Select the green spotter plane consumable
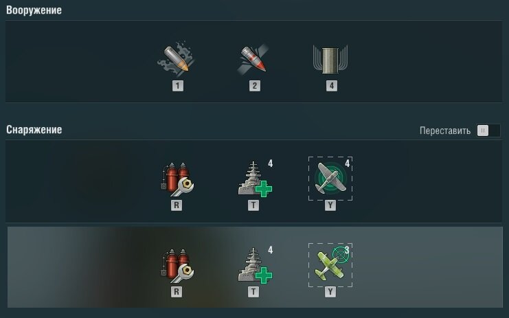Viewport: 509px width, 318px height. point(330,265)
